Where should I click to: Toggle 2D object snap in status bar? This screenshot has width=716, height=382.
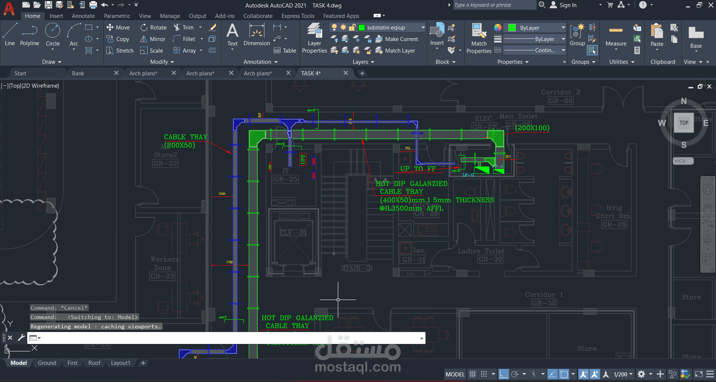tap(564, 374)
